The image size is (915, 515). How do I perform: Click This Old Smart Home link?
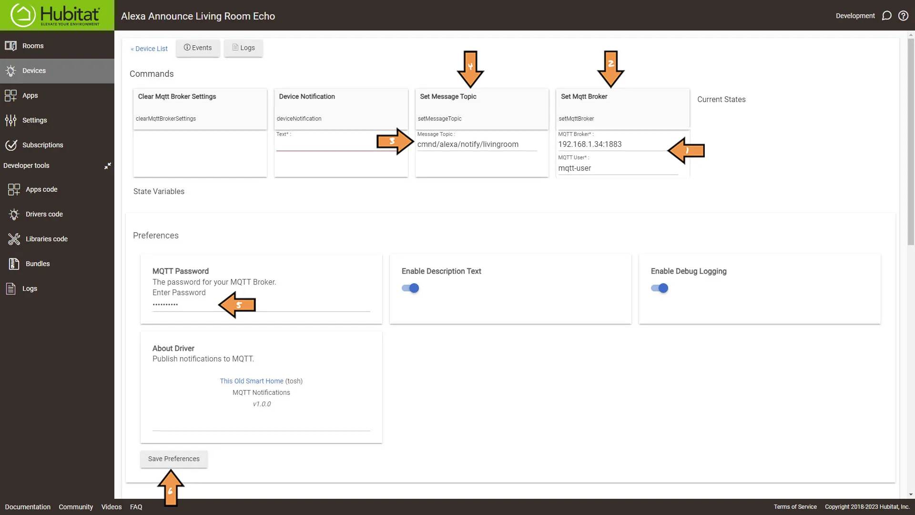pos(252,381)
